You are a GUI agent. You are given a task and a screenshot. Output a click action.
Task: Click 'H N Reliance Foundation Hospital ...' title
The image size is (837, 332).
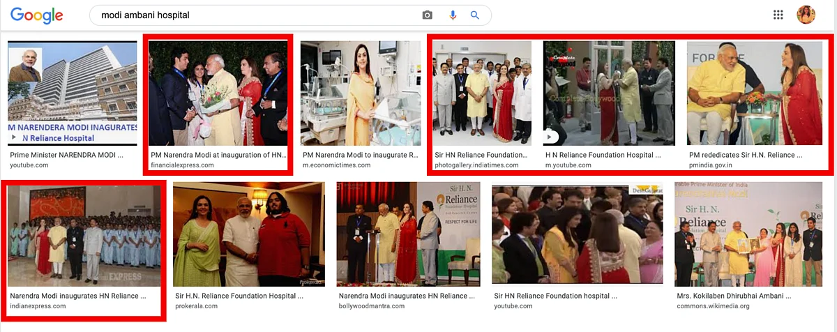(603, 155)
